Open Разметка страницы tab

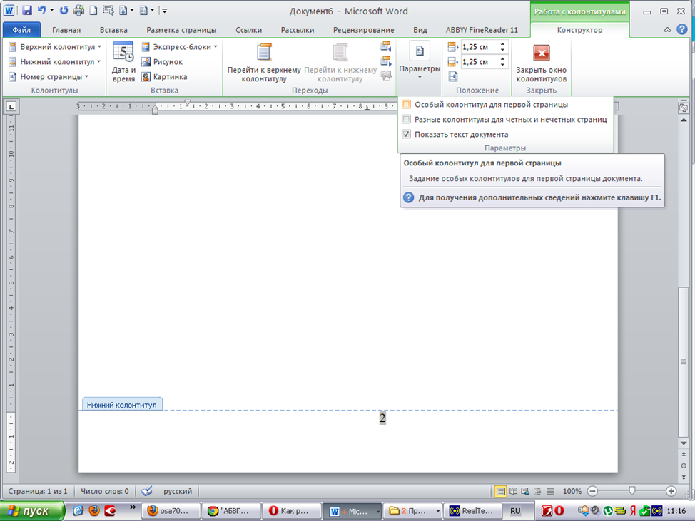click(181, 30)
